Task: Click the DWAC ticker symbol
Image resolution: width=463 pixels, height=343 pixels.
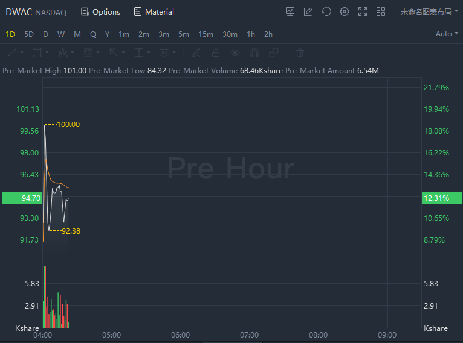Action: point(19,12)
